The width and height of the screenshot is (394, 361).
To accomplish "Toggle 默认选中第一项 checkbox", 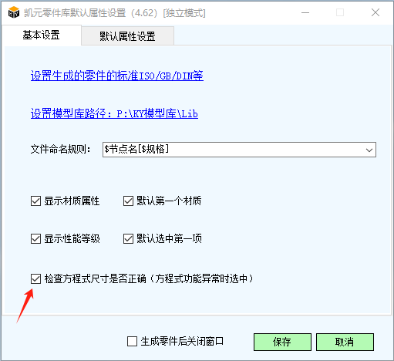I will tap(128, 238).
